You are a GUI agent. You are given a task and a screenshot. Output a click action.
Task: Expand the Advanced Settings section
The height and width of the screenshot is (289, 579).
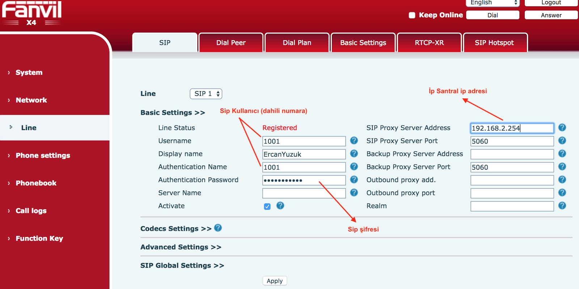click(181, 247)
